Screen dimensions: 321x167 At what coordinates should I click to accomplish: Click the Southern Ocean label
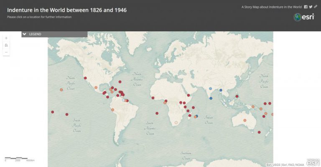pos(186,156)
